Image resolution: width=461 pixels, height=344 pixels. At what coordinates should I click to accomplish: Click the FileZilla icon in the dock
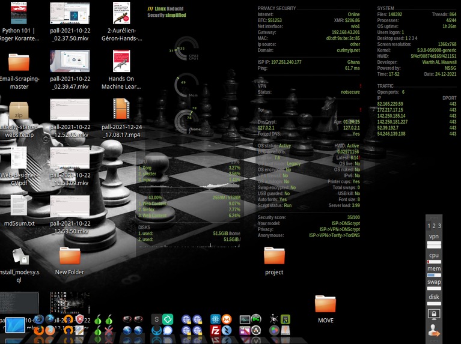(215, 331)
